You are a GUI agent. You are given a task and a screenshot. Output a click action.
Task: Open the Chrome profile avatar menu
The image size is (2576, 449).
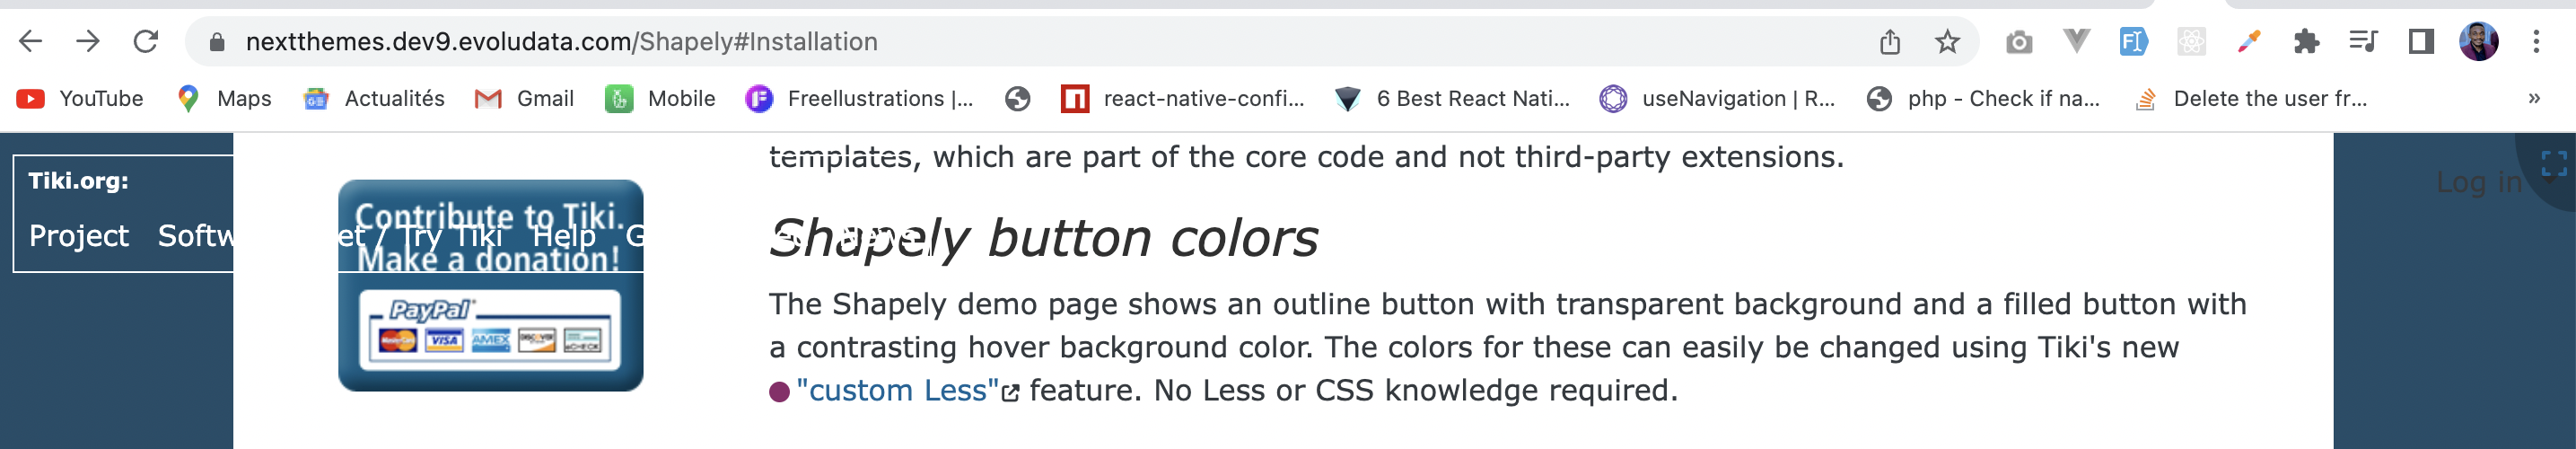click(2479, 42)
